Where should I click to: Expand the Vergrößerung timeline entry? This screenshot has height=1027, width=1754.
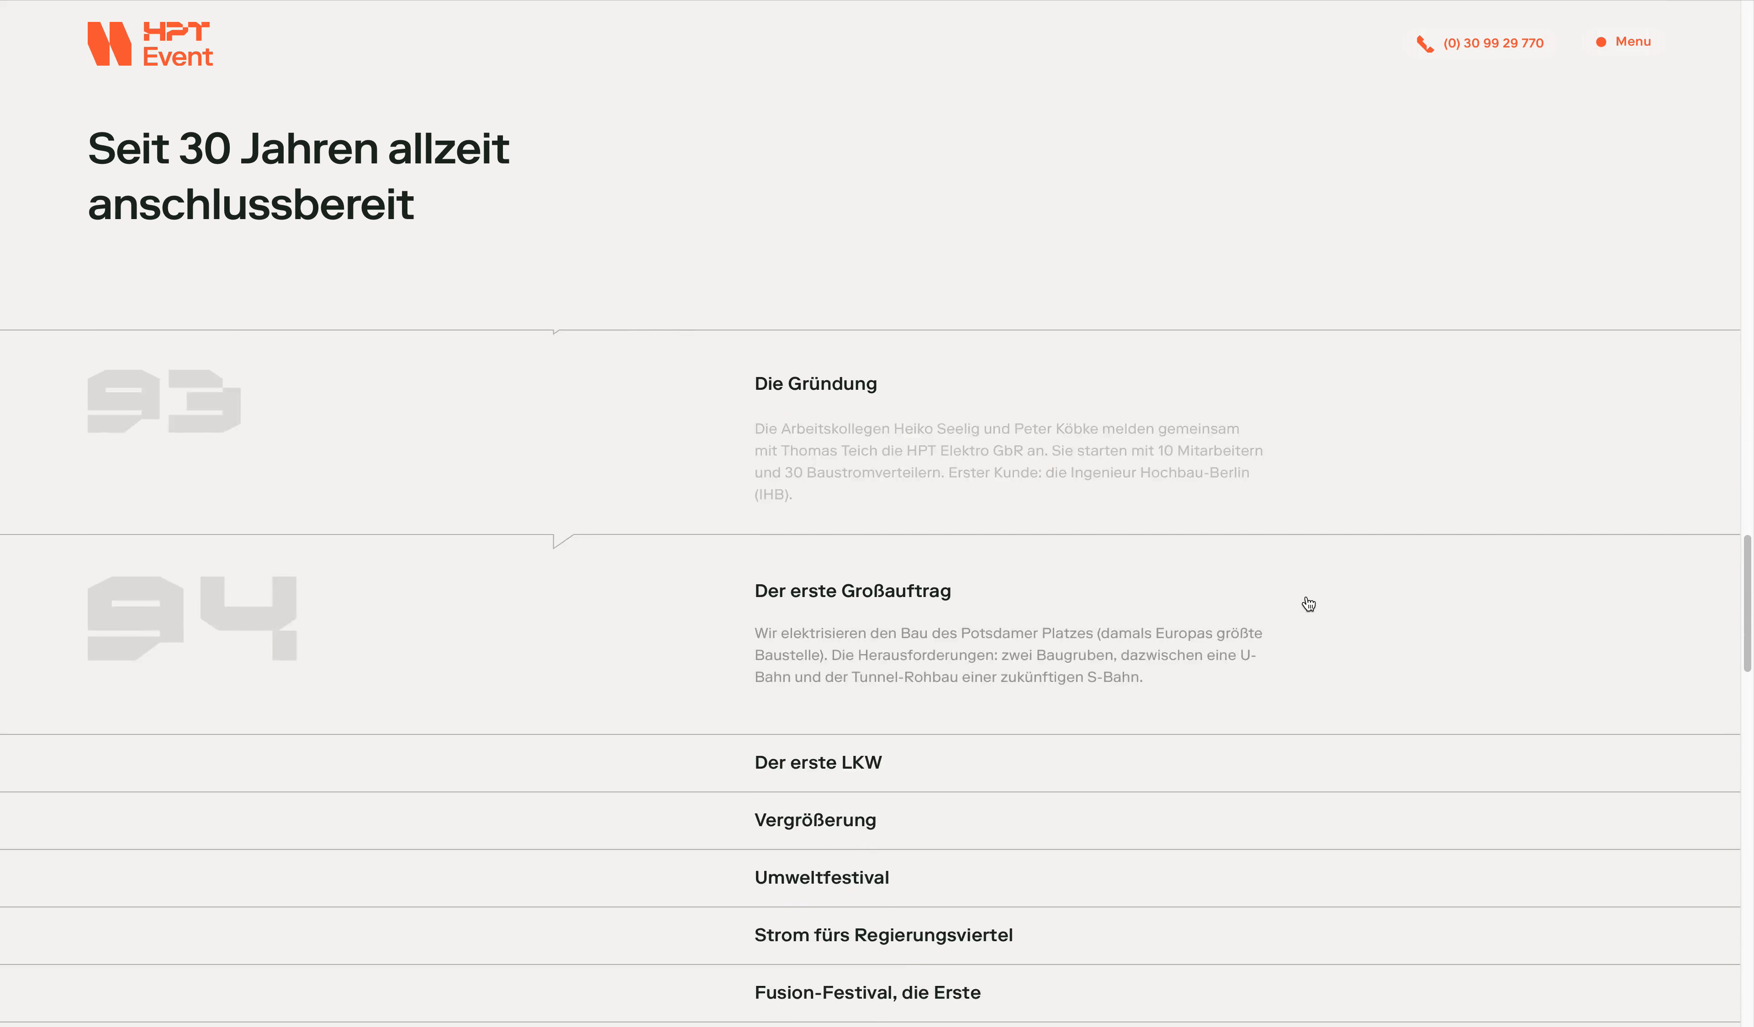[814, 821]
